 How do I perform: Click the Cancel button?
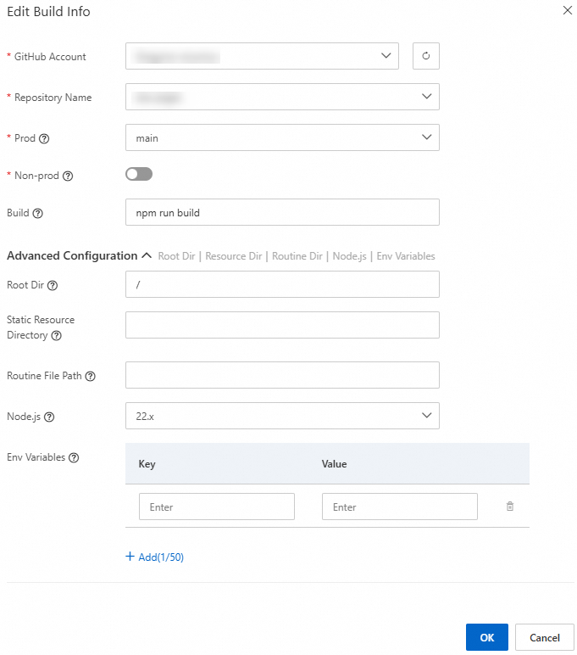[545, 637]
